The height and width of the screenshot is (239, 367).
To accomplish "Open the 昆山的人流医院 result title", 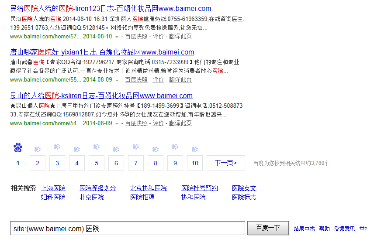I will tap(101, 96).
